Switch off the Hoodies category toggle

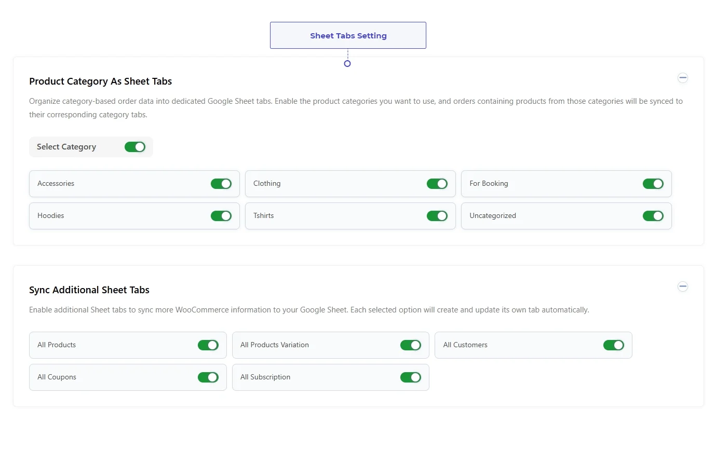pyautogui.click(x=221, y=216)
